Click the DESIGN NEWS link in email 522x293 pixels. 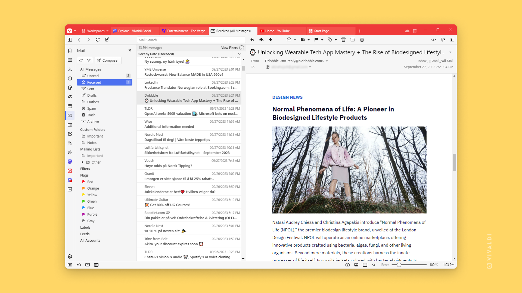pos(287,97)
